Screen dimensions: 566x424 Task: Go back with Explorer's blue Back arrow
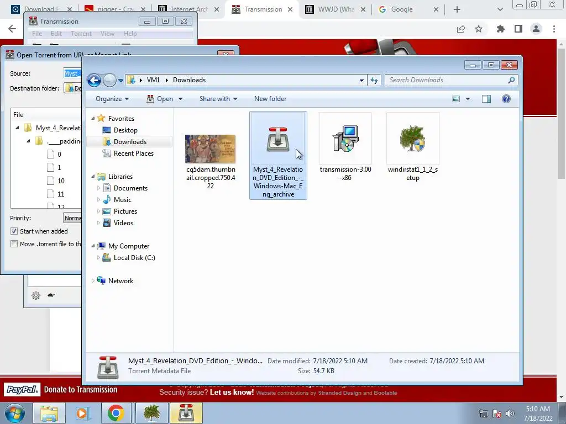[x=94, y=80]
